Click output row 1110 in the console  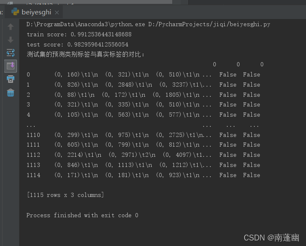143,135
